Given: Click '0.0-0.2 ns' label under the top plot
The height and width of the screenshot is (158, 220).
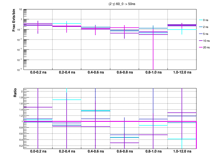Looking at the screenshot, I should point(38,73).
